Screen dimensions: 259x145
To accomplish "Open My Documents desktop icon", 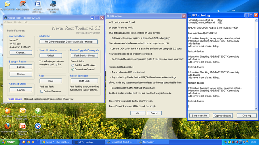I will 7,6.
